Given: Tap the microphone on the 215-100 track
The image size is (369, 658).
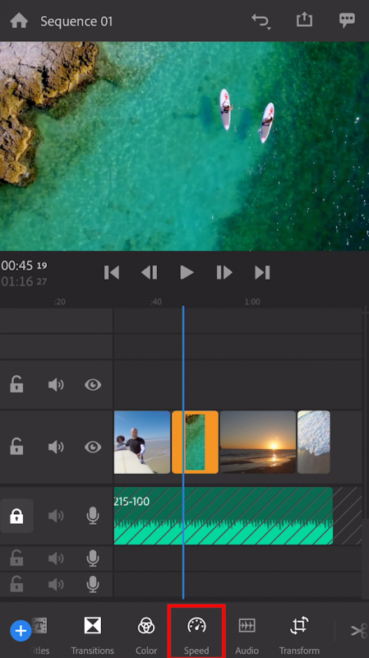Looking at the screenshot, I should [x=93, y=516].
